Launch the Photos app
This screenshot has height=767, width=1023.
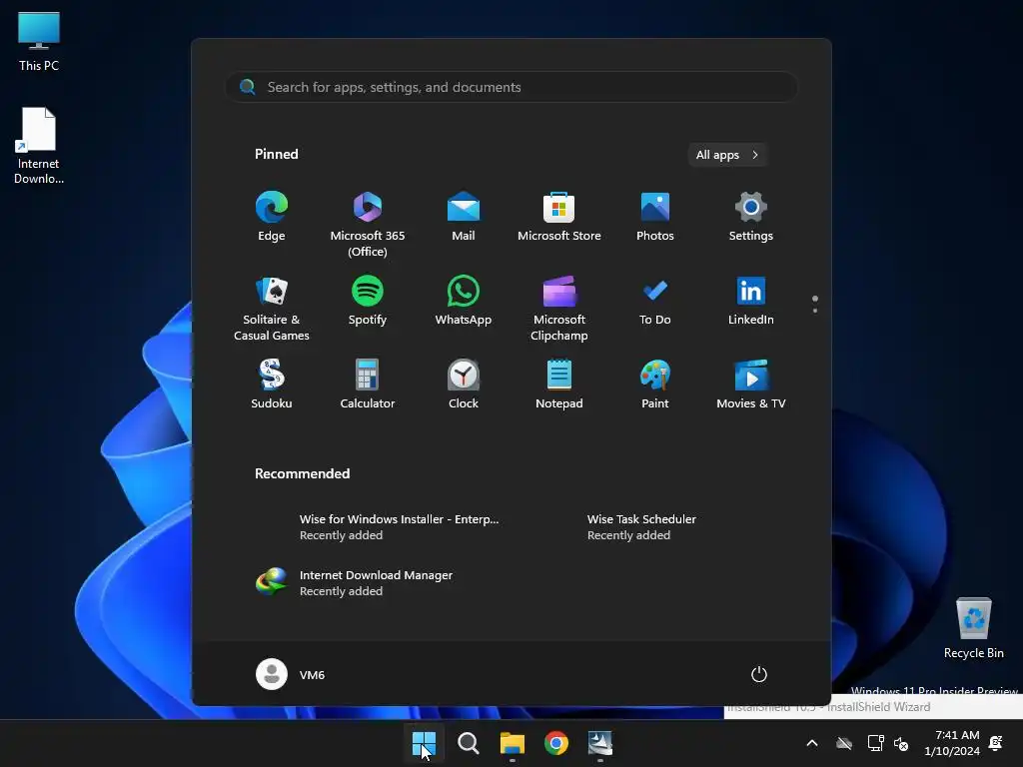655,217
